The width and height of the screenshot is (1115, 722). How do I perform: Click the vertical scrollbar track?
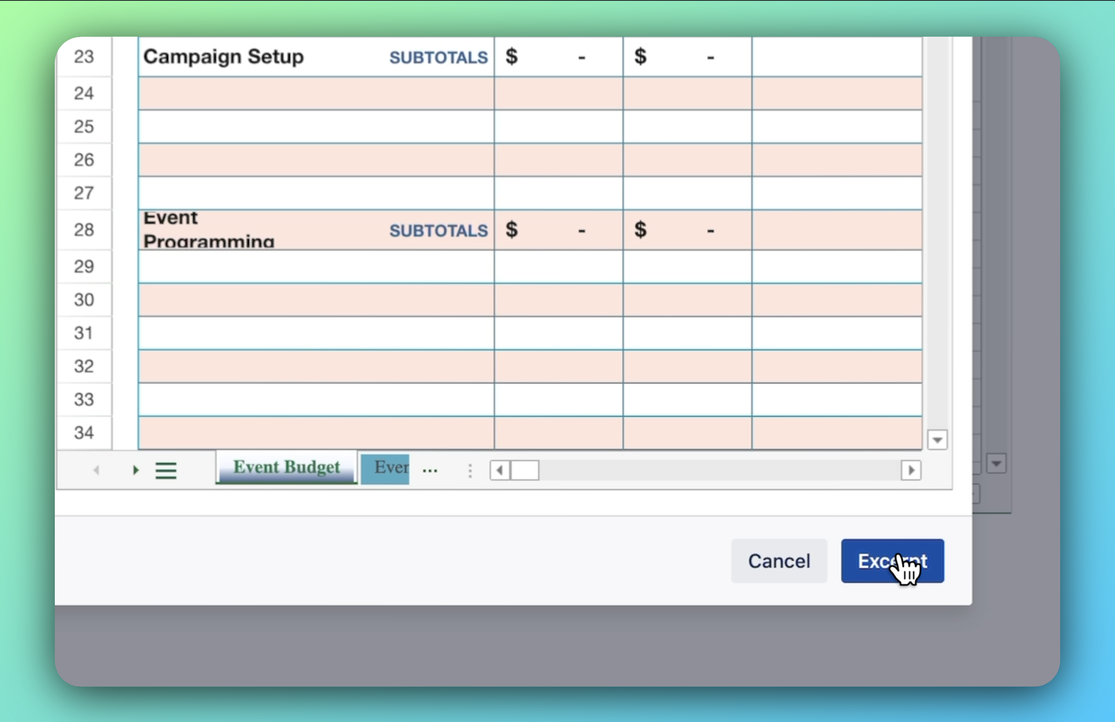pyautogui.click(x=937, y=234)
